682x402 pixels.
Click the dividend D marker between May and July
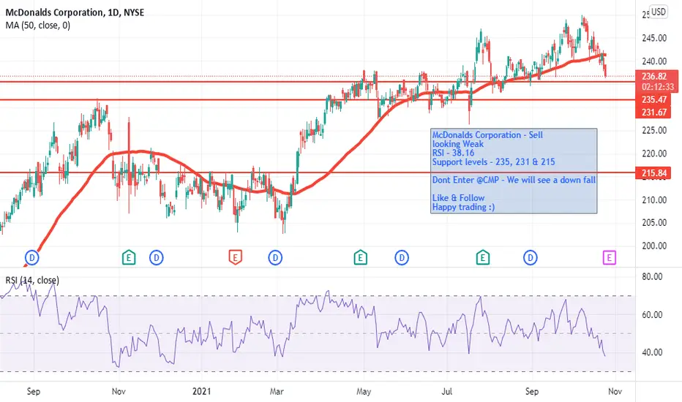point(402,258)
